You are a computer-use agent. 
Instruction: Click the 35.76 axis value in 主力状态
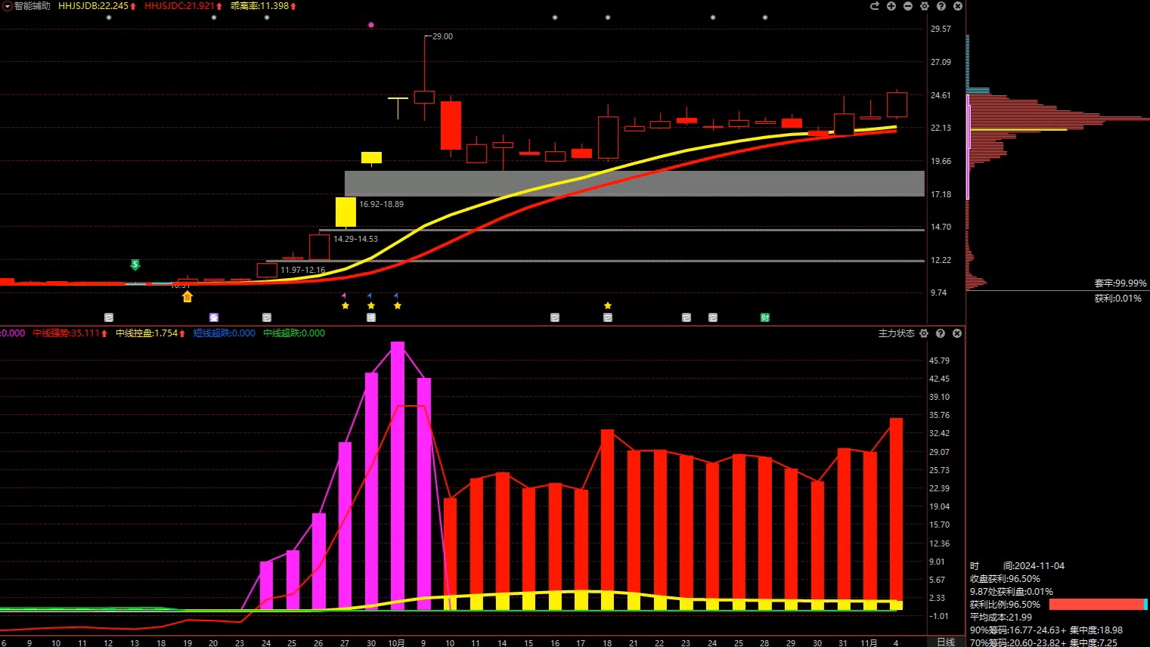point(939,415)
